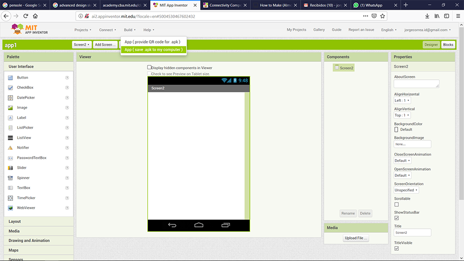Uncheck the TitleVisible property

click(x=396, y=248)
